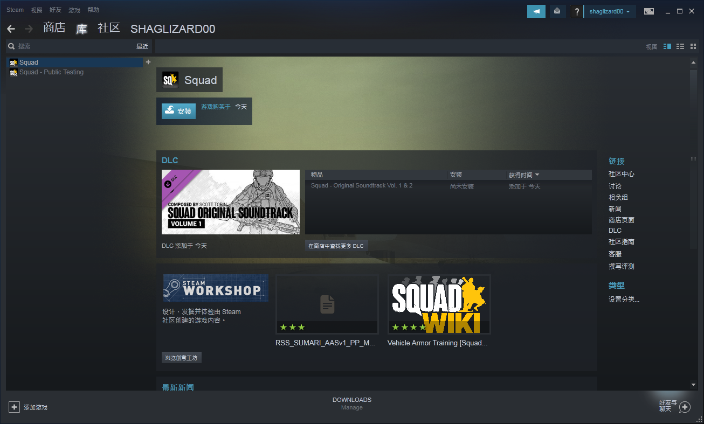Open 讨论 link

[x=615, y=186]
